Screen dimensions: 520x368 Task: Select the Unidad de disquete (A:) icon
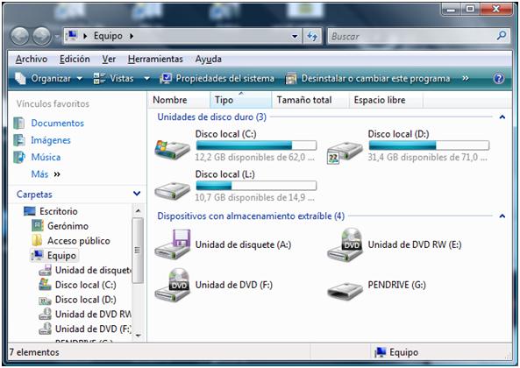[x=173, y=244]
